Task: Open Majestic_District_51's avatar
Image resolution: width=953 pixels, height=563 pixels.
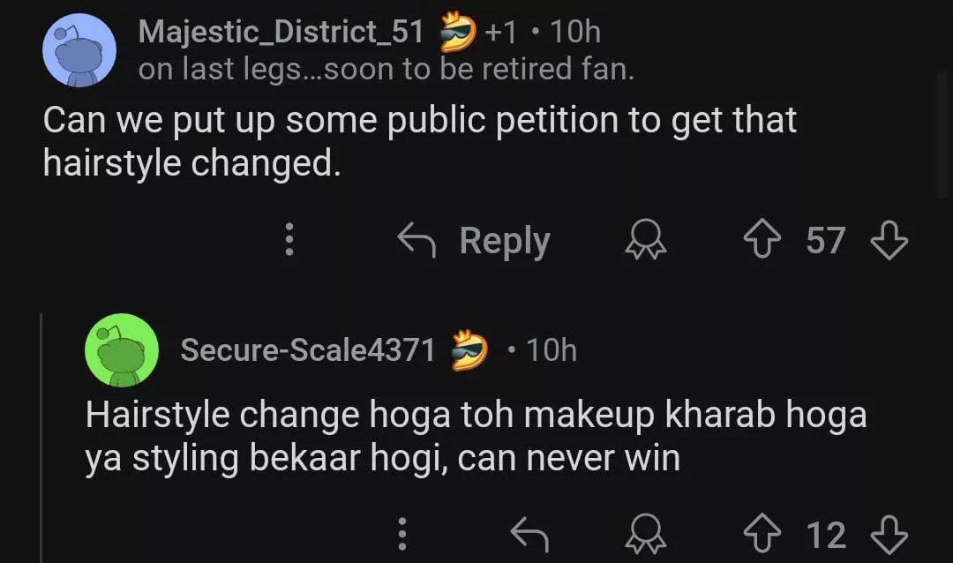Action: [x=80, y=50]
